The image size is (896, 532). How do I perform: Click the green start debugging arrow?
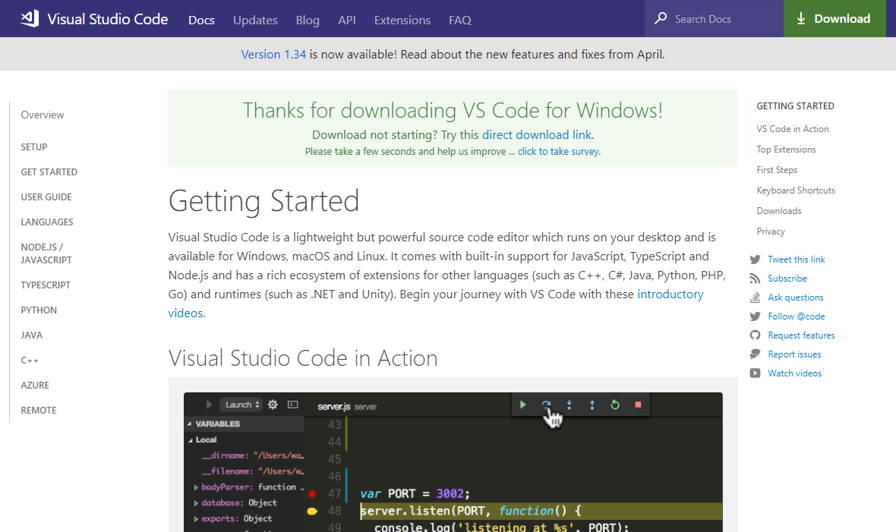coord(209,405)
